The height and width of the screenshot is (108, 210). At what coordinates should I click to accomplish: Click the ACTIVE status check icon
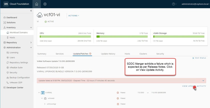pos(45,21)
